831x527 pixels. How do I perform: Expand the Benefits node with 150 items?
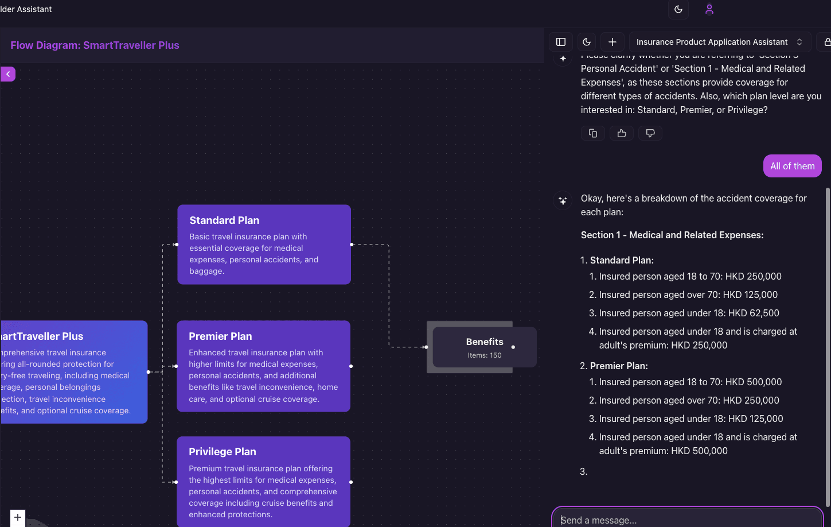click(484, 347)
